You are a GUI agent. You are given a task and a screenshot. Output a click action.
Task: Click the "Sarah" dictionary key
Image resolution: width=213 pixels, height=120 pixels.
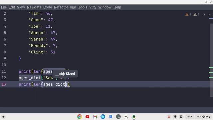coord(37,39)
